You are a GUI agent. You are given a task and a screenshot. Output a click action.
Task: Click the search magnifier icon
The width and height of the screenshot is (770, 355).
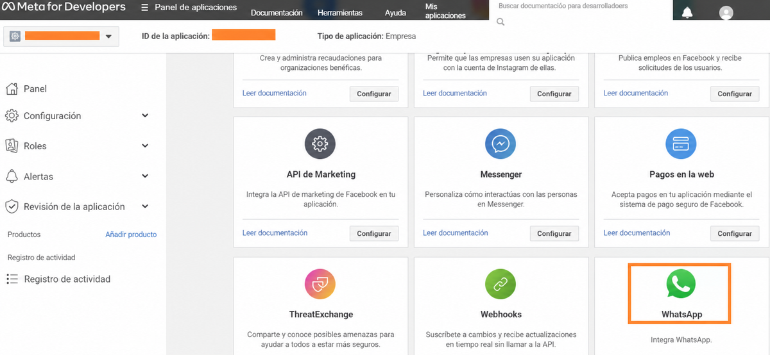501,22
